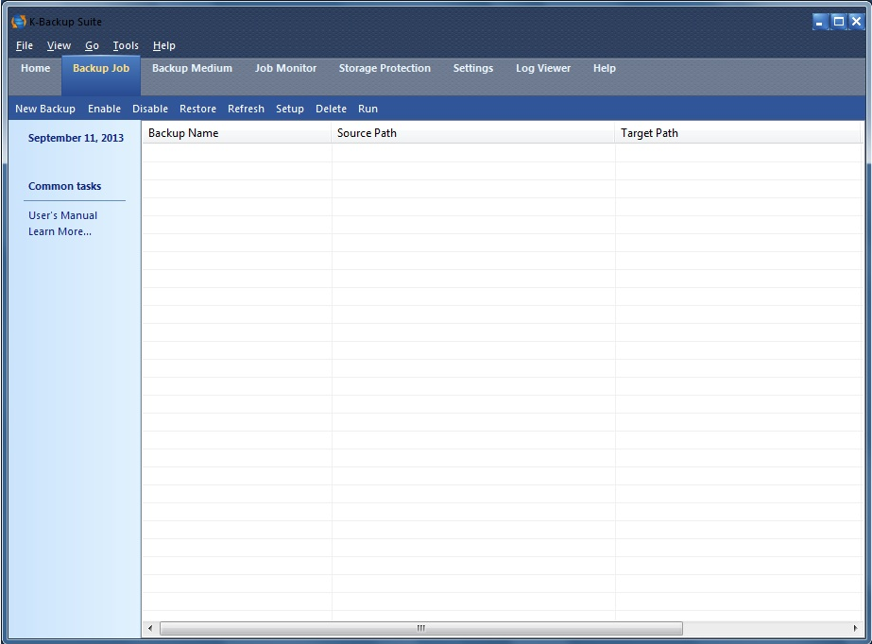Switch to the Backup Medium tab
The width and height of the screenshot is (872, 644).
[192, 68]
